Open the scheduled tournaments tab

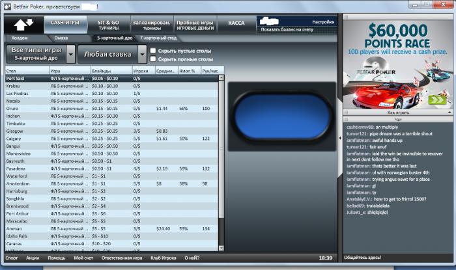[x=152, y=25]
